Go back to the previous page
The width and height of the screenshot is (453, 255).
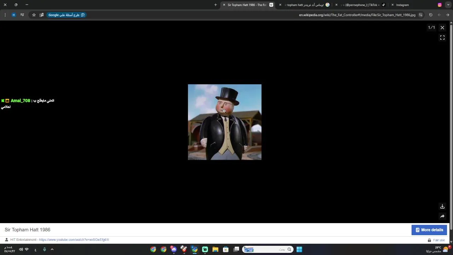(448, 15)
